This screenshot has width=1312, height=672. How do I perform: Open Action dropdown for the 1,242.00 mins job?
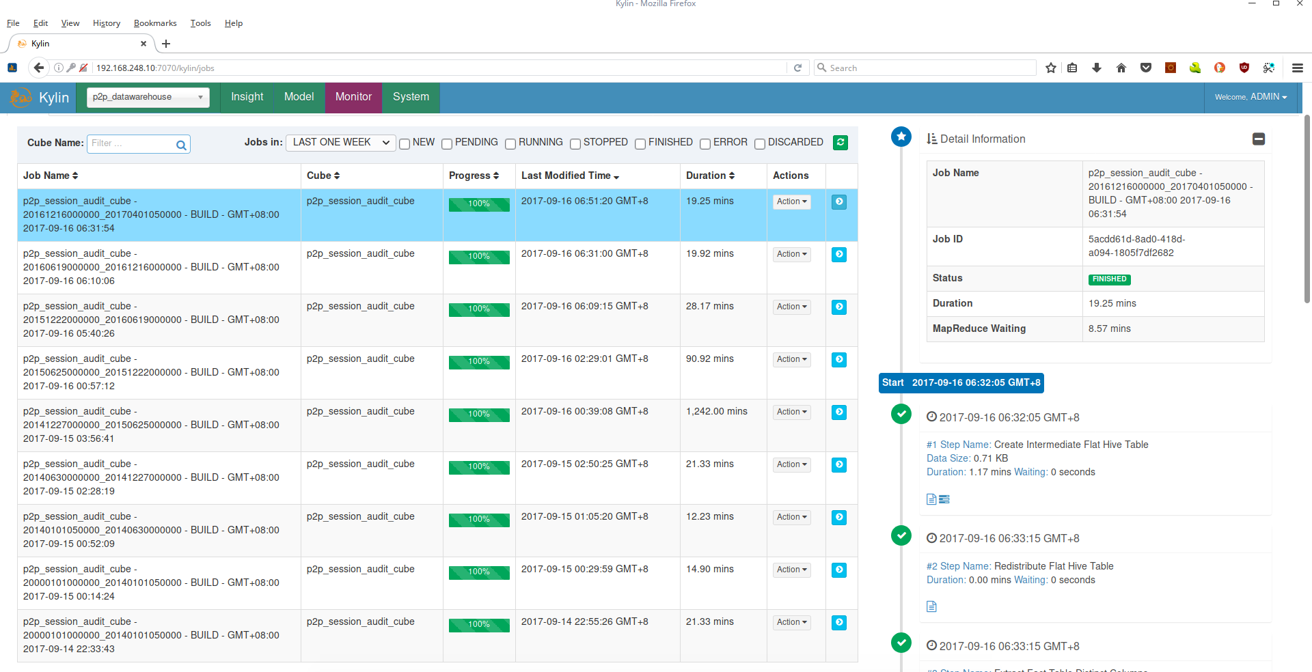point(791,412)
